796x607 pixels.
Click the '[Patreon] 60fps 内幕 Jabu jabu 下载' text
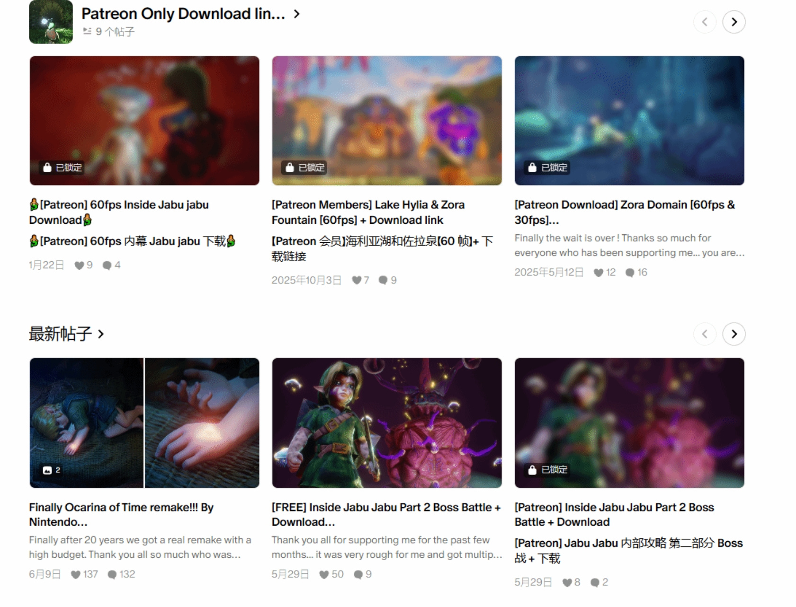click(x=133, y=241)
